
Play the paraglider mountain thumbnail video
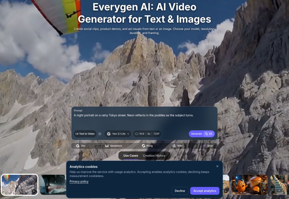(x=34, y=191)
